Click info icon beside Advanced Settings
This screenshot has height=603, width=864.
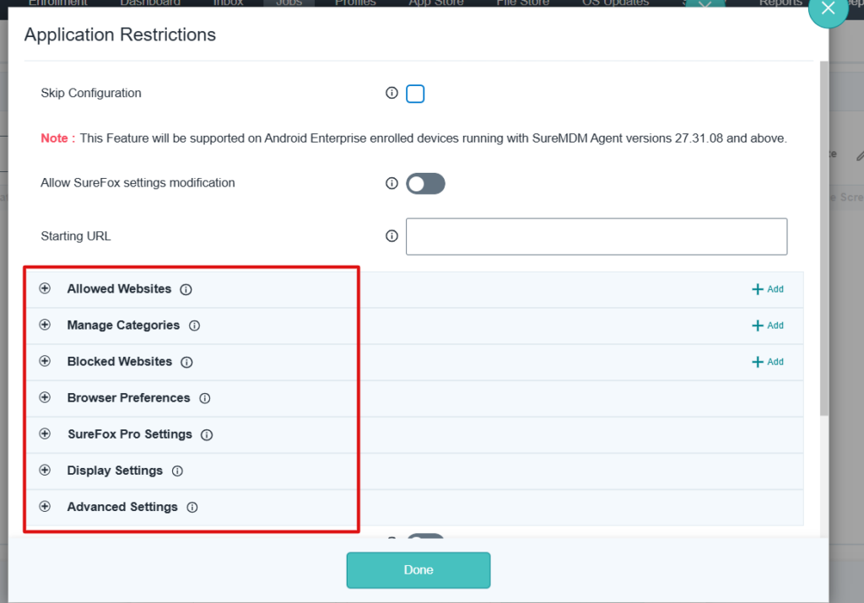[192, 508]
